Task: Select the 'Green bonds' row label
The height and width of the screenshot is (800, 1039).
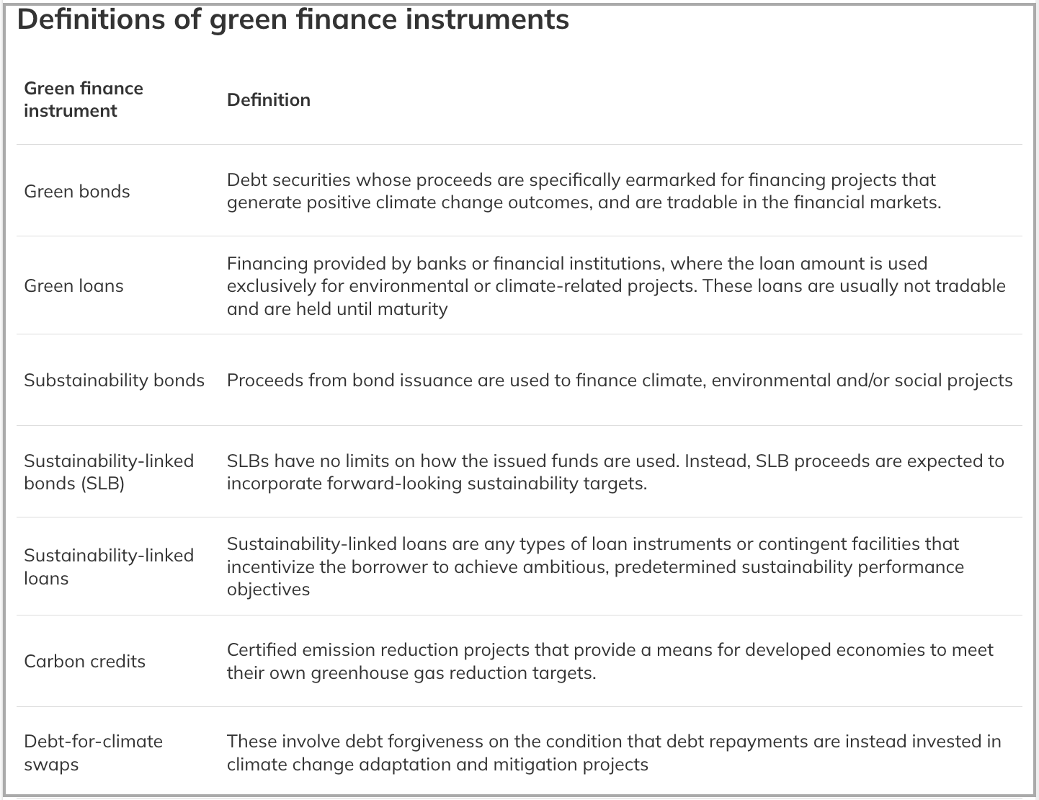Action: pyautogui.click(x=77, y=191)
